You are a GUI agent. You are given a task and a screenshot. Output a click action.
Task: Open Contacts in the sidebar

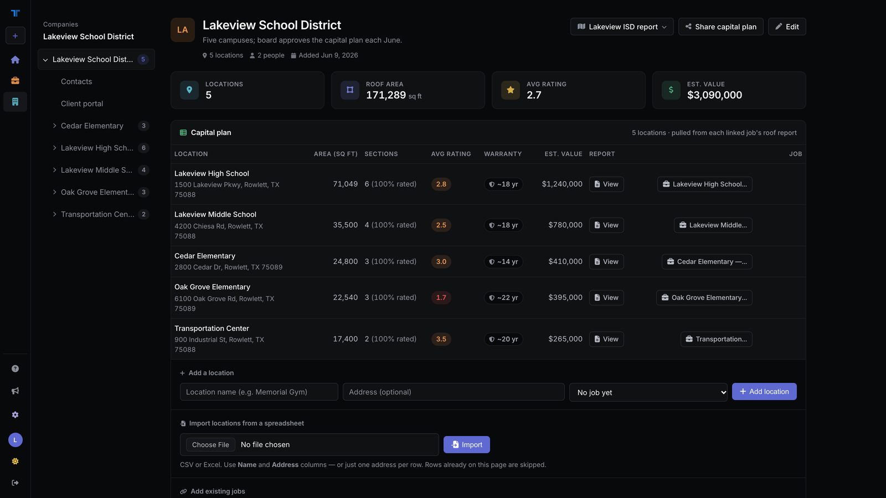click(x=76, y=81)
